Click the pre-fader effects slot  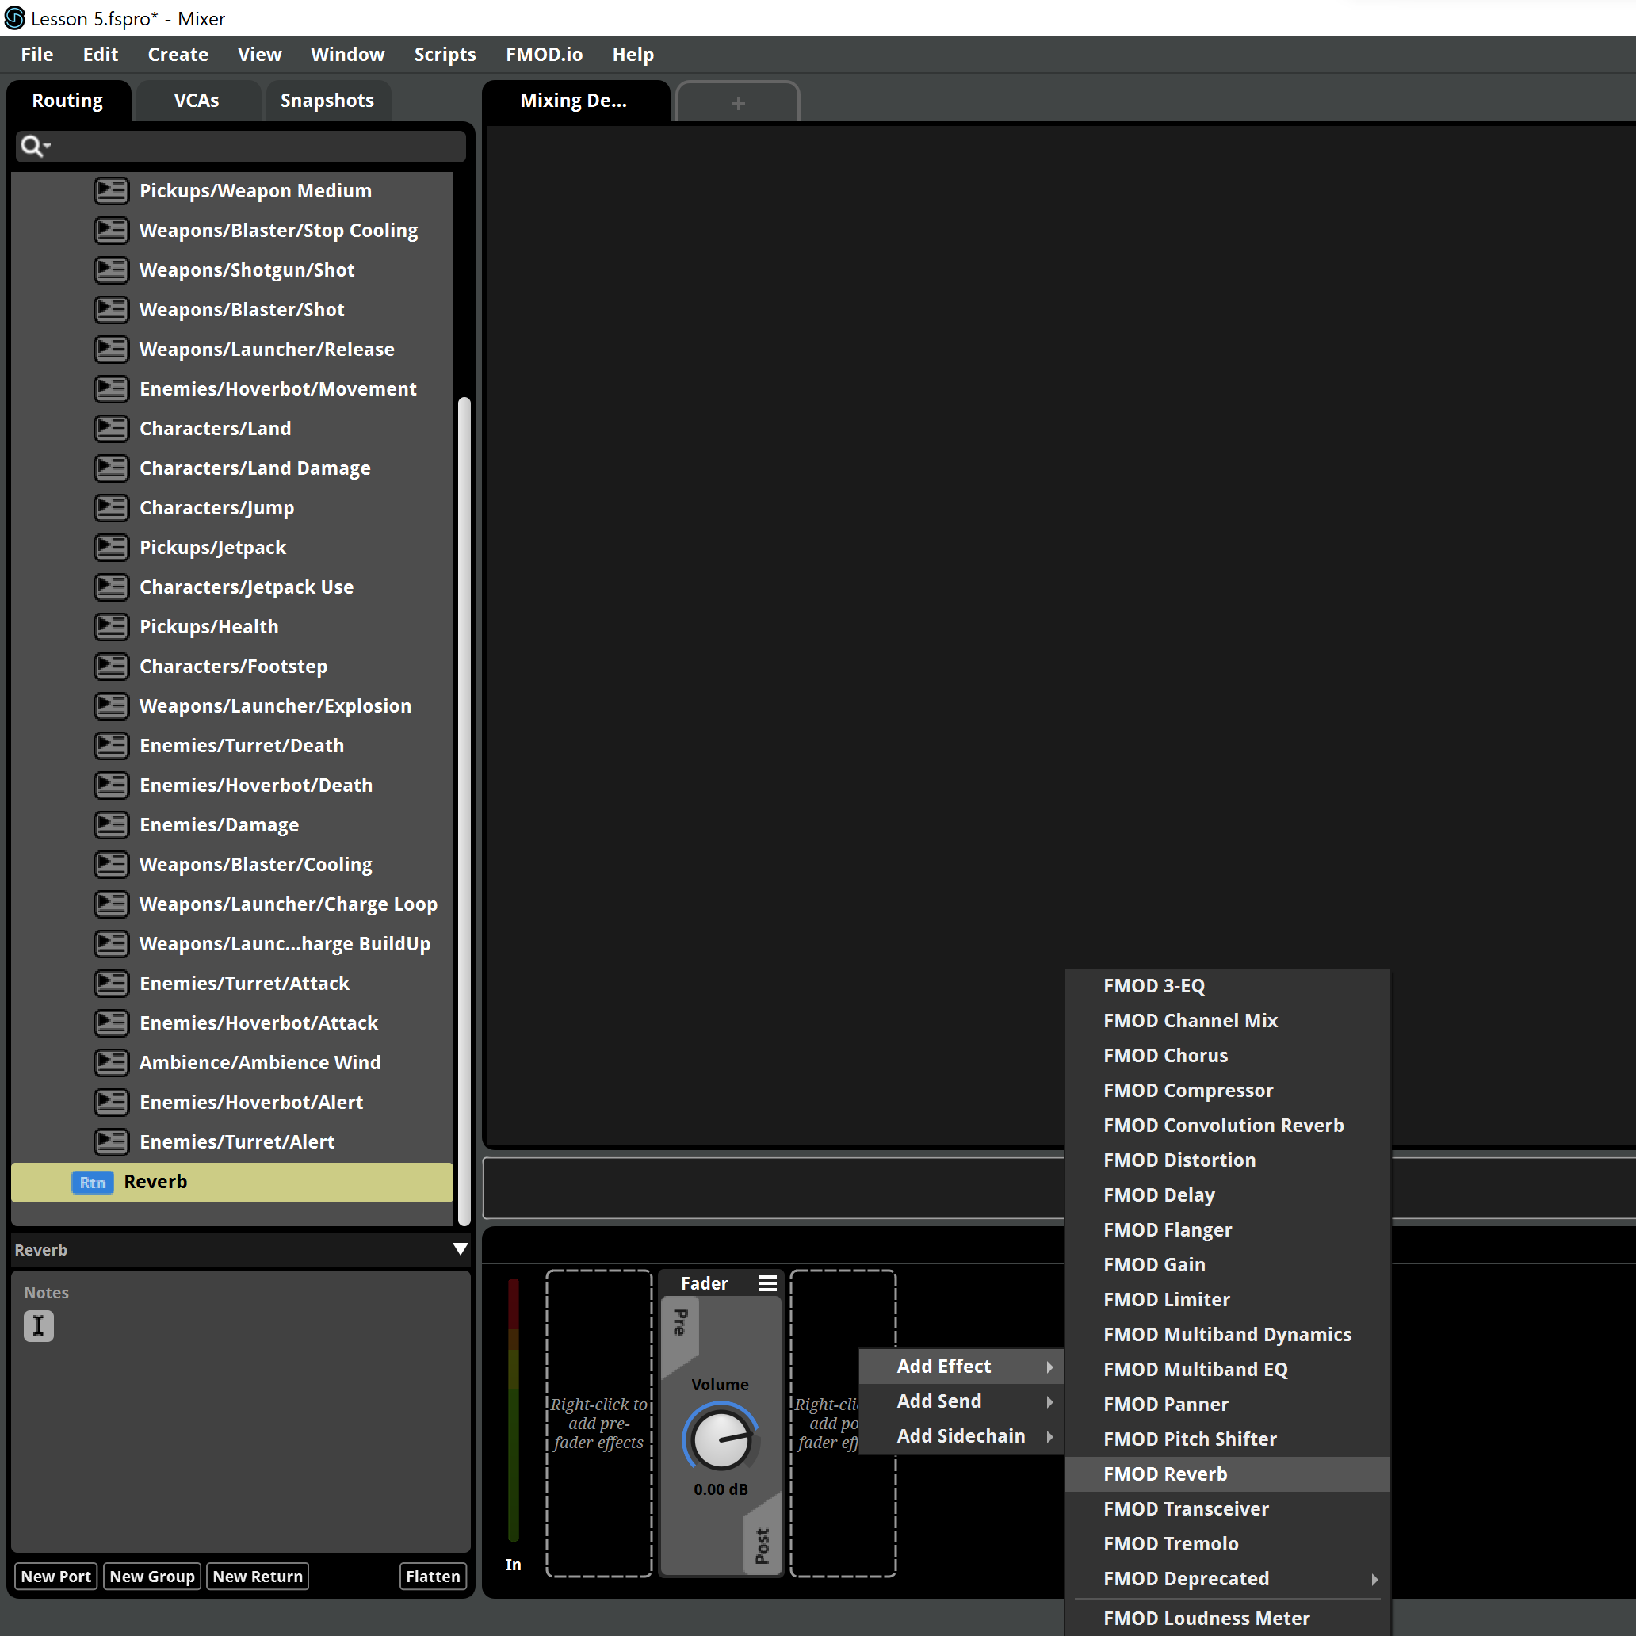pyautogui.click(x=598, y=1424)
